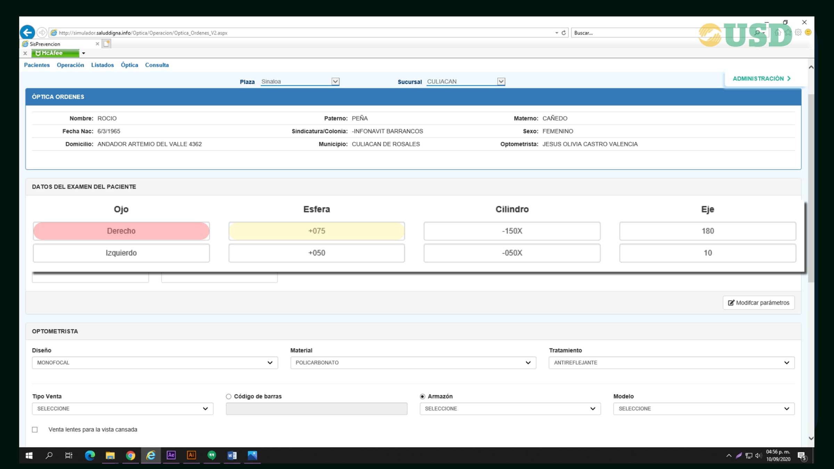Select the Código de barras radio button
This screenshot has height=469, width=834.
[x=228, y=396]
